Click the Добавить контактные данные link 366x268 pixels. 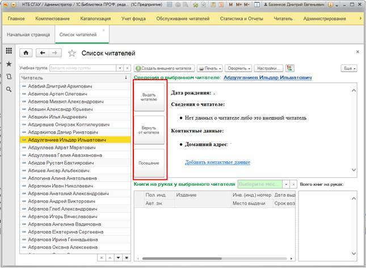pos(217,162)
